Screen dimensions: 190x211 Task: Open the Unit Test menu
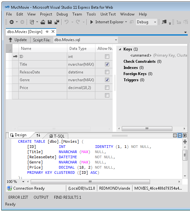click(x=108, y=14)
